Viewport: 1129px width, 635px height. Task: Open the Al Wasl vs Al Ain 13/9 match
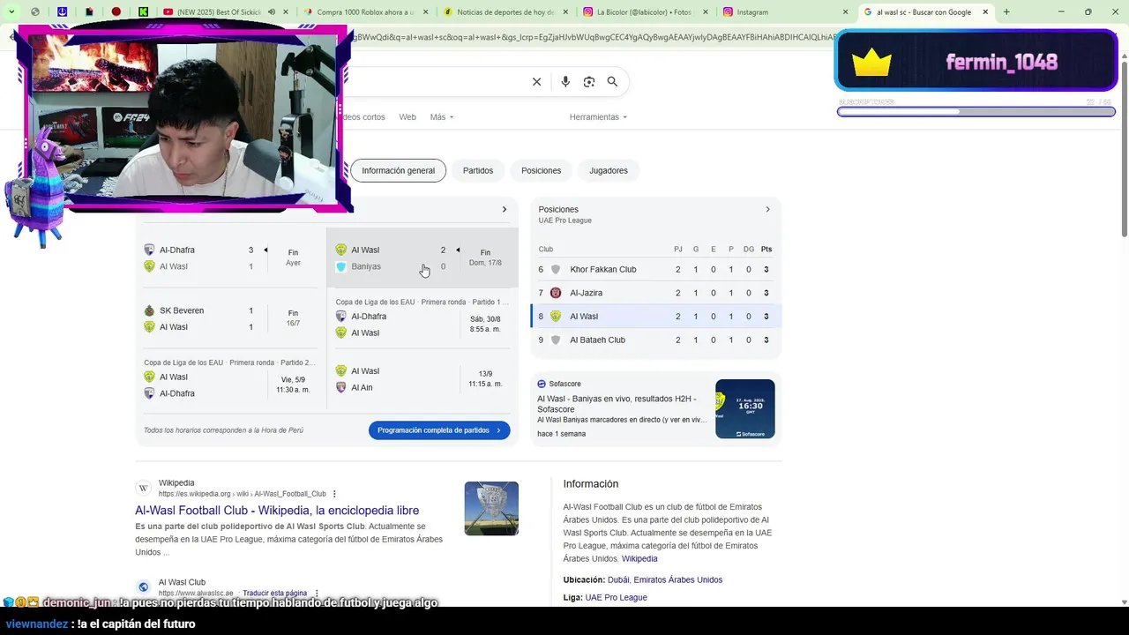click(x=422, y=379)
